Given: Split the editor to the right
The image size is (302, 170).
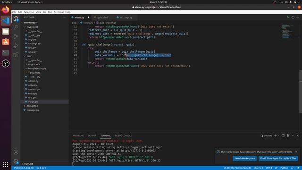Looking at the screenshot, I should (293, 17).
